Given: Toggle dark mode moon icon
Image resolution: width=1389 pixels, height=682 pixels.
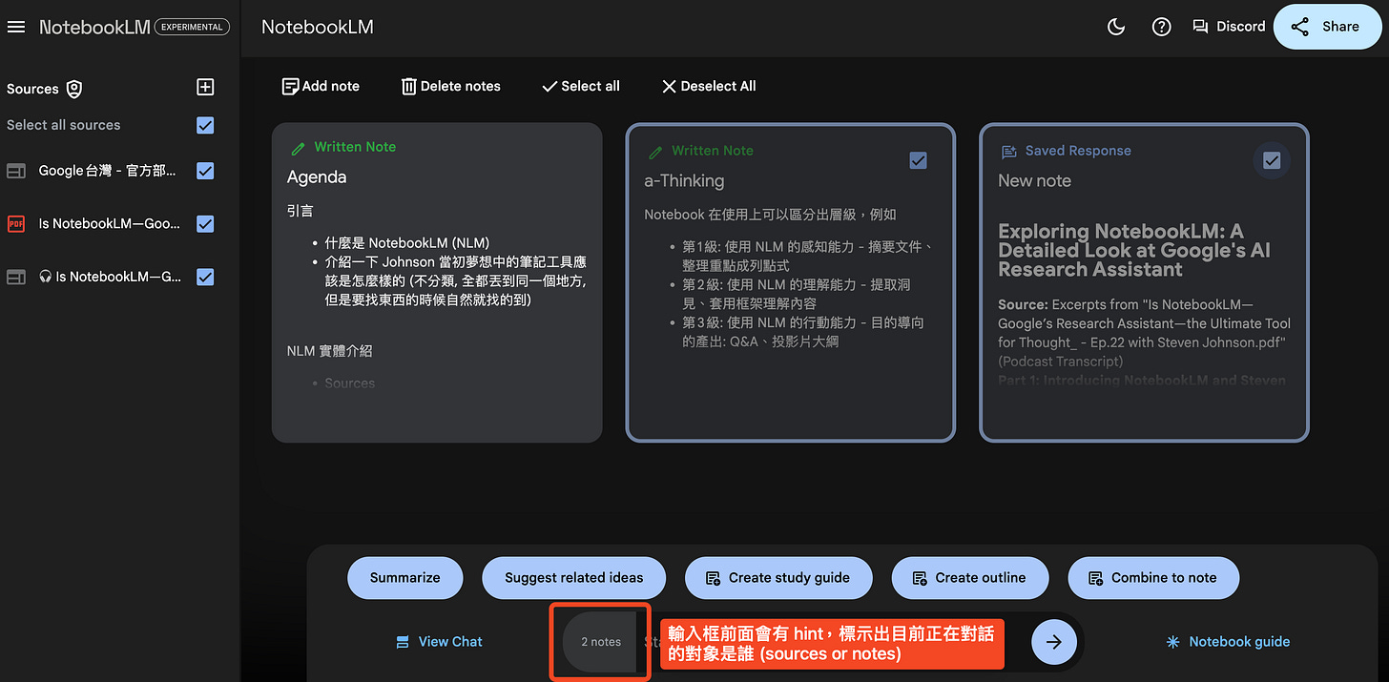Looking at the screenshot, I should 1116,27.
